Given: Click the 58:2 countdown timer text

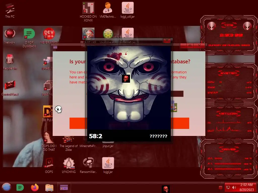Looking at the screenshot, I should coord(95,136).
